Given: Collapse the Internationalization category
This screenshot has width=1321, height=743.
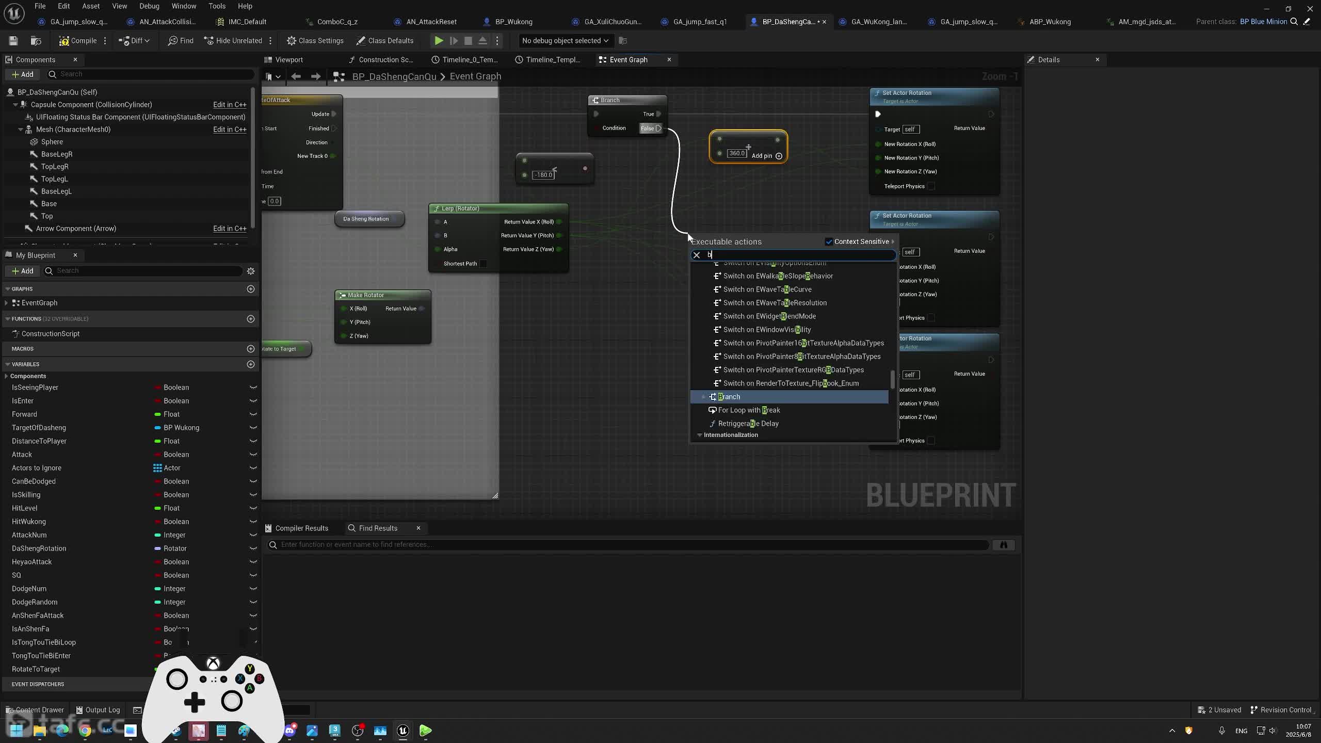Looking at the screenshot, I should (700, 435).
